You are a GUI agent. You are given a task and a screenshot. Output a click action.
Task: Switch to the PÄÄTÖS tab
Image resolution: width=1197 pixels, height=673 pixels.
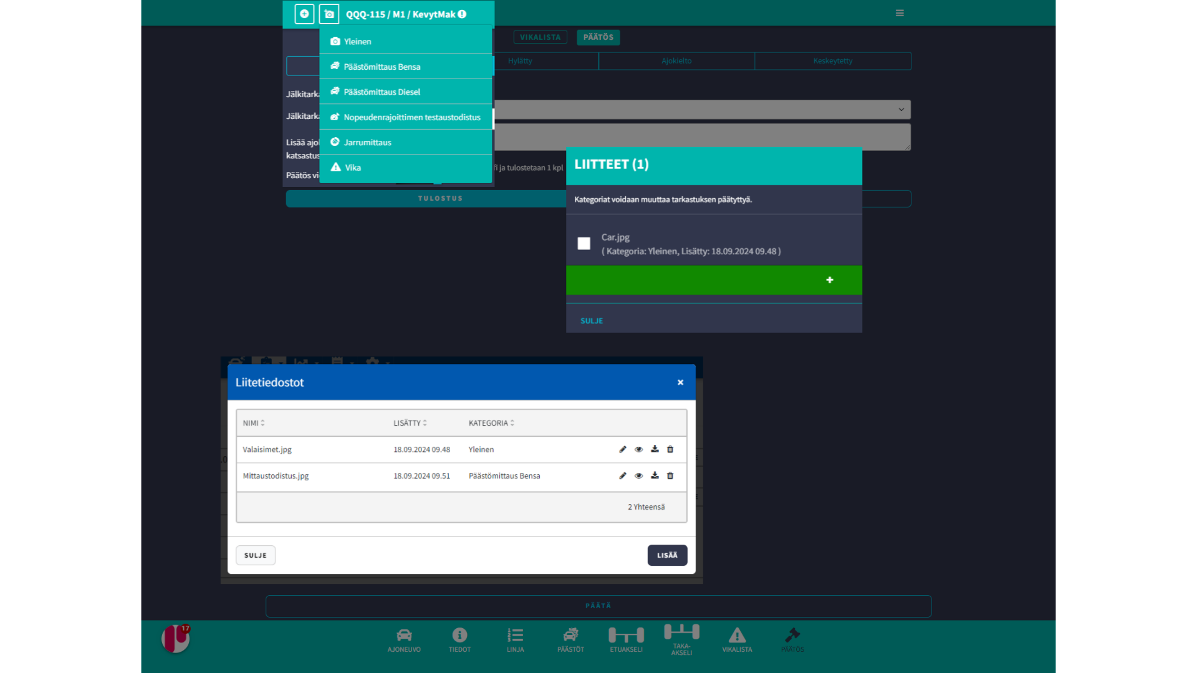598,37
